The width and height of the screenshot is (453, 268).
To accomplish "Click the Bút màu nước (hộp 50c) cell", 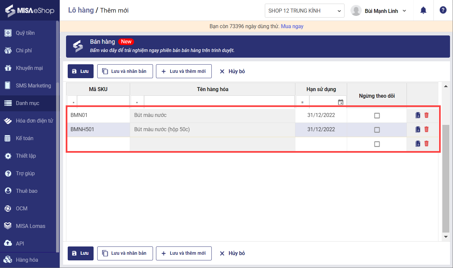I will click(212, 130).
